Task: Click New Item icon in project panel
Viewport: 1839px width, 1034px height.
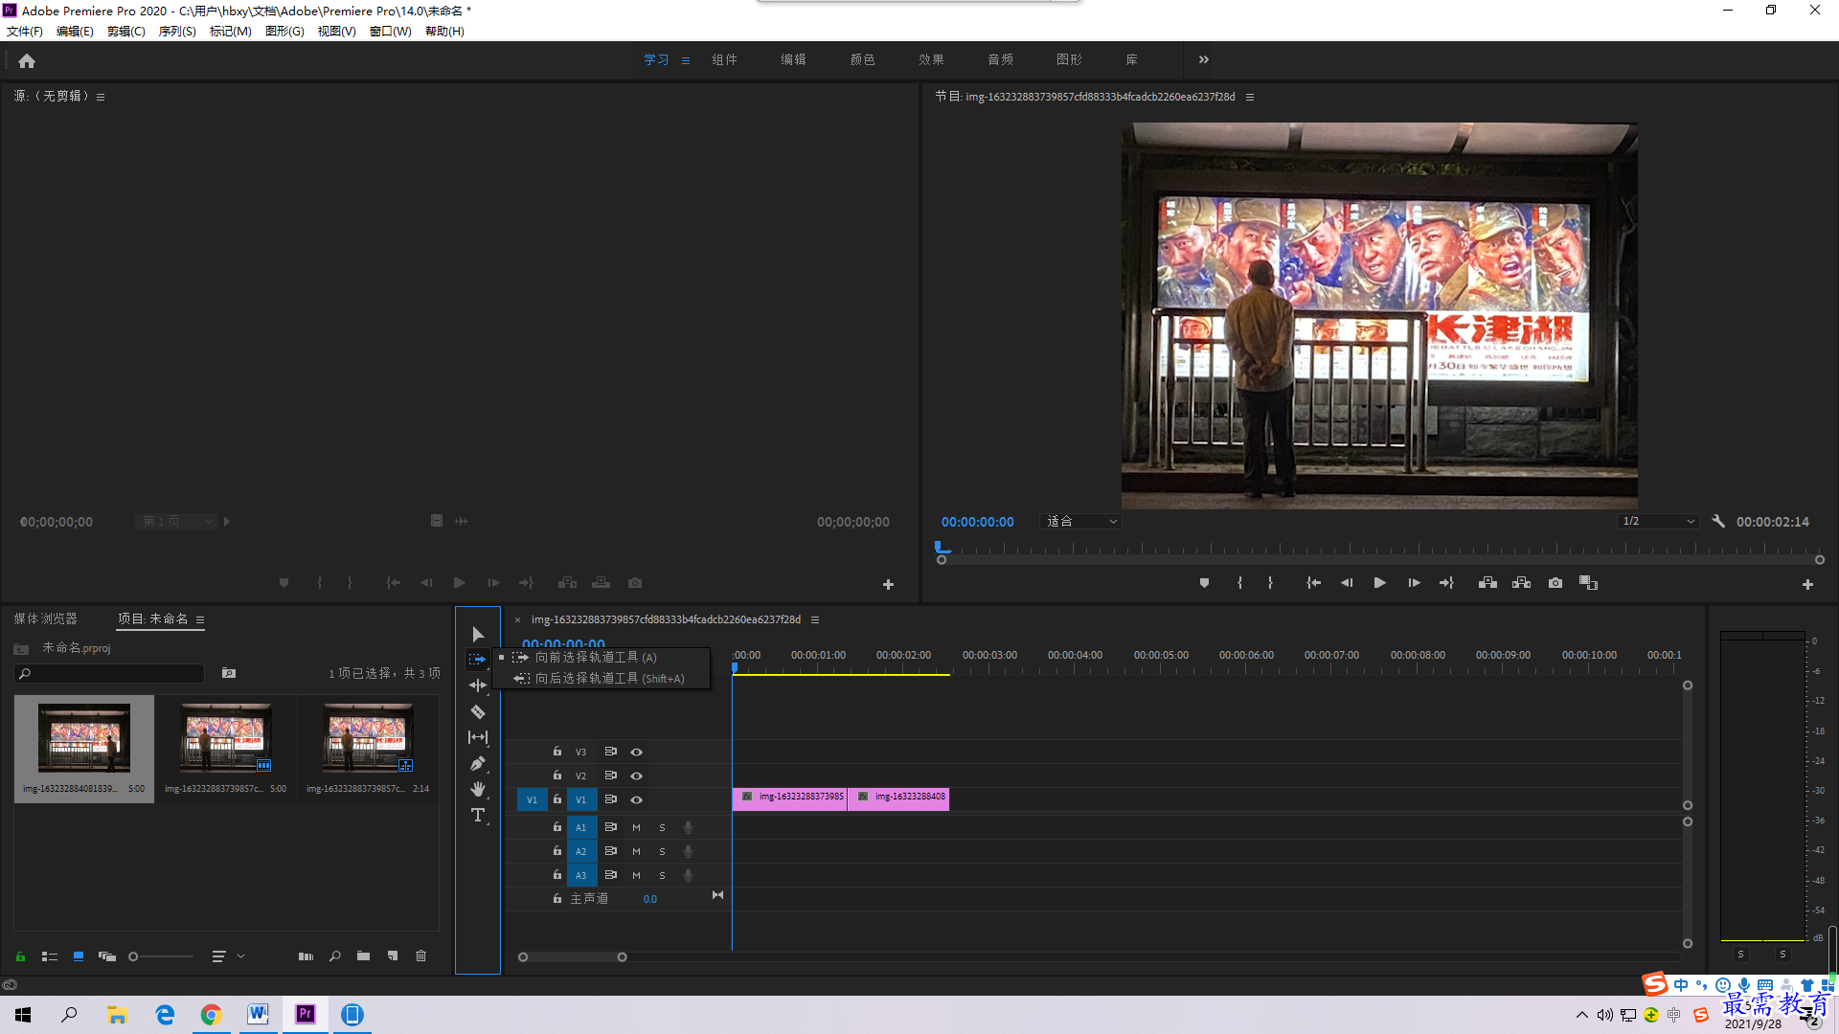Action: pyautogui.click(x=393, y=955)
